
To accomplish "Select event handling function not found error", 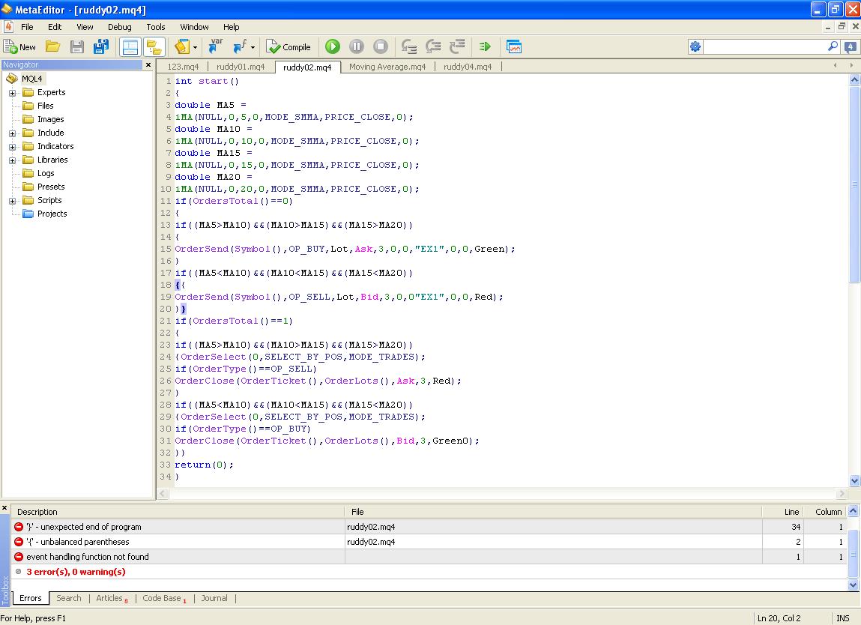I will click(x=429, y=556).
